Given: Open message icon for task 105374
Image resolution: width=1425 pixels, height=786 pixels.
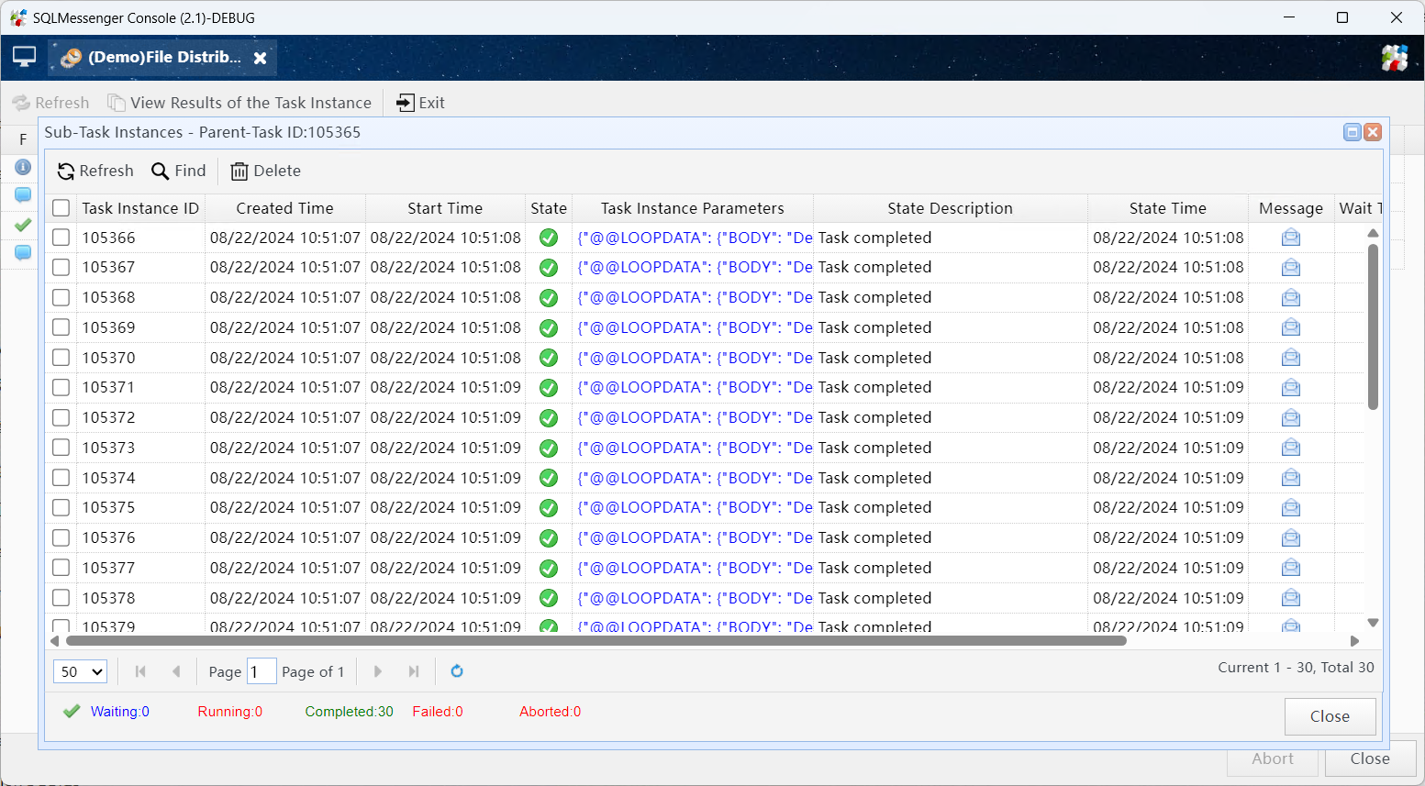Looking at the screenshot, I should coord(1291,478).
